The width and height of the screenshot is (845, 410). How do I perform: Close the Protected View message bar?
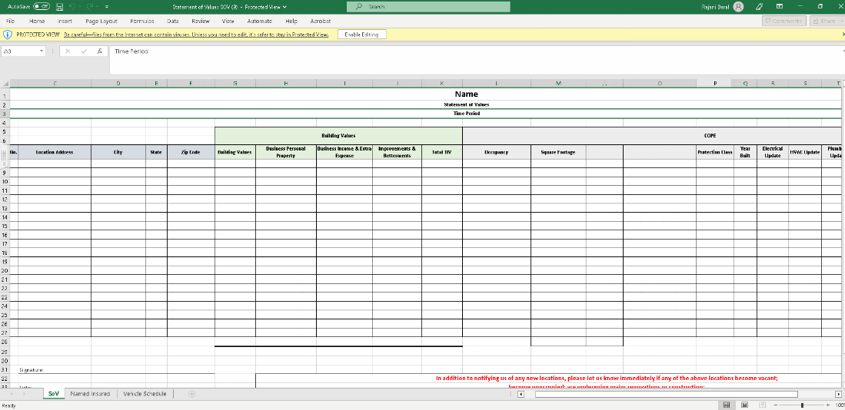(843, 35)
